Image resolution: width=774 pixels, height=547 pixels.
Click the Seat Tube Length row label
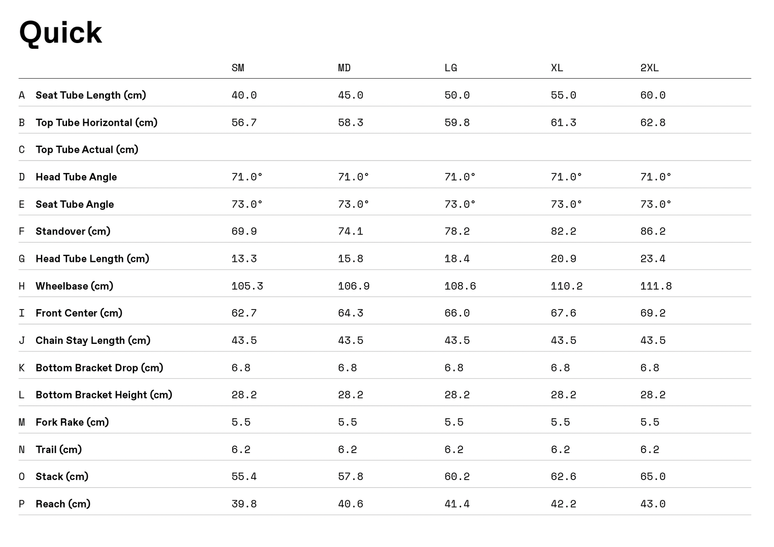click(91, 95)
